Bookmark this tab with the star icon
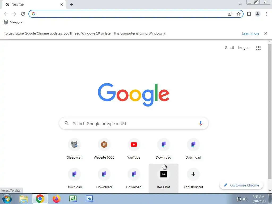Viewport: 272px width, 204px height. [239, 14]
